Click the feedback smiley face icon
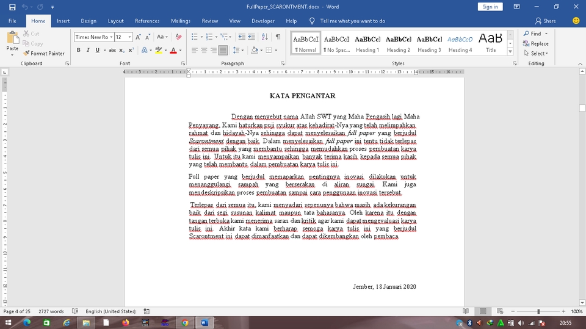586x329 pixels. pyautogui.click(x=576, y=21)
